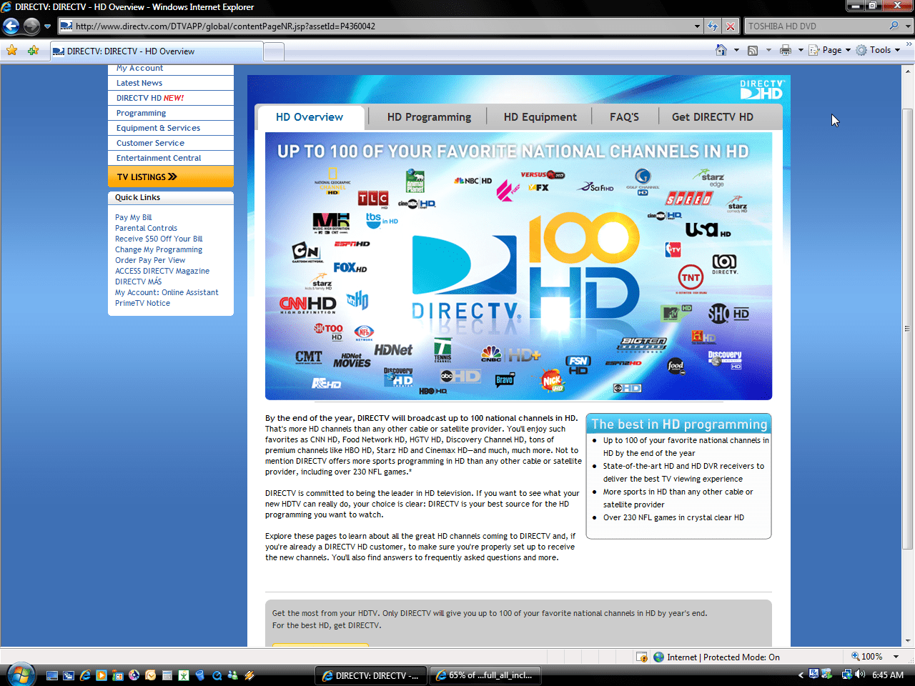Open Equipment & Services sidebar item

point(171,128)
